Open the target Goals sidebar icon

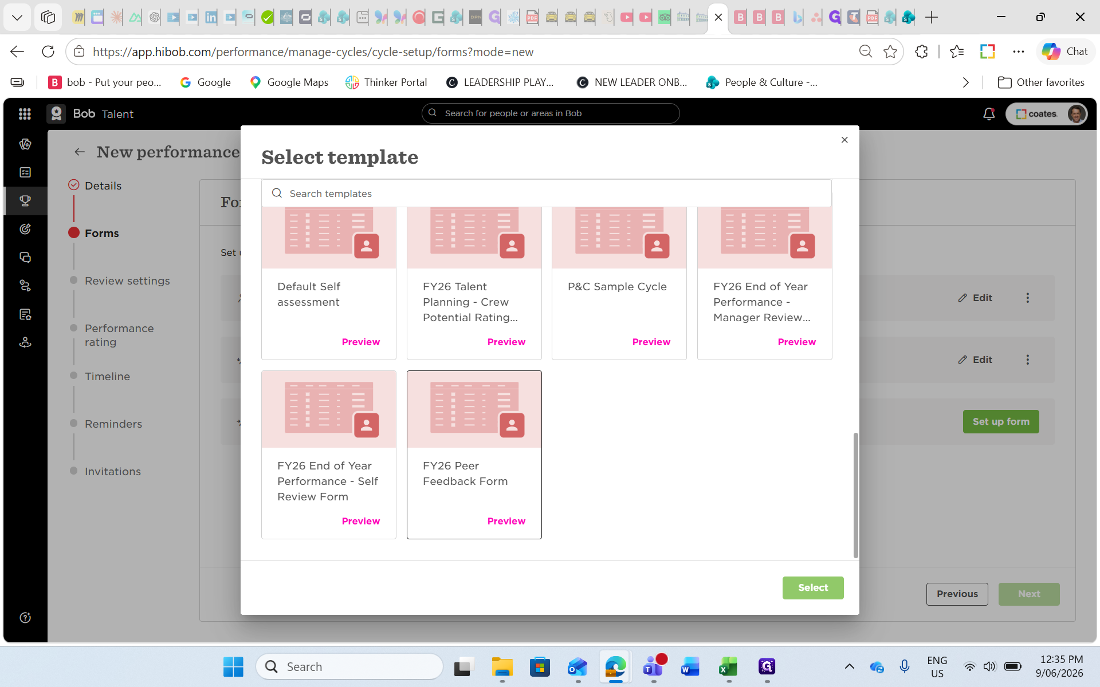pyautogui.click(x=25, y=229)
